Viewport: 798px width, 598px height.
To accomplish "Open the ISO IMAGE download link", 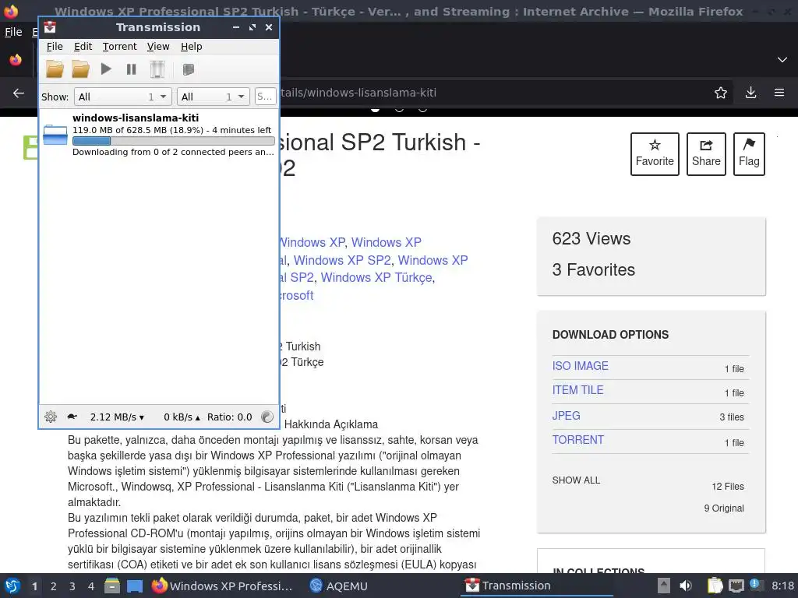I will tap(580, 366).
